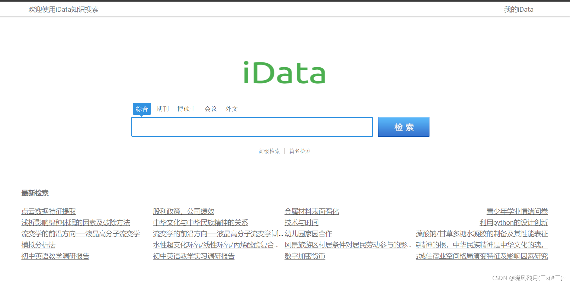Open recent search 利用python的设计创新
This screenshot has width=570, height=284.
click(514, 222)
